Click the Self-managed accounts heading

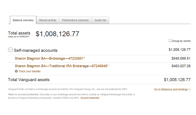coord(36,50)
